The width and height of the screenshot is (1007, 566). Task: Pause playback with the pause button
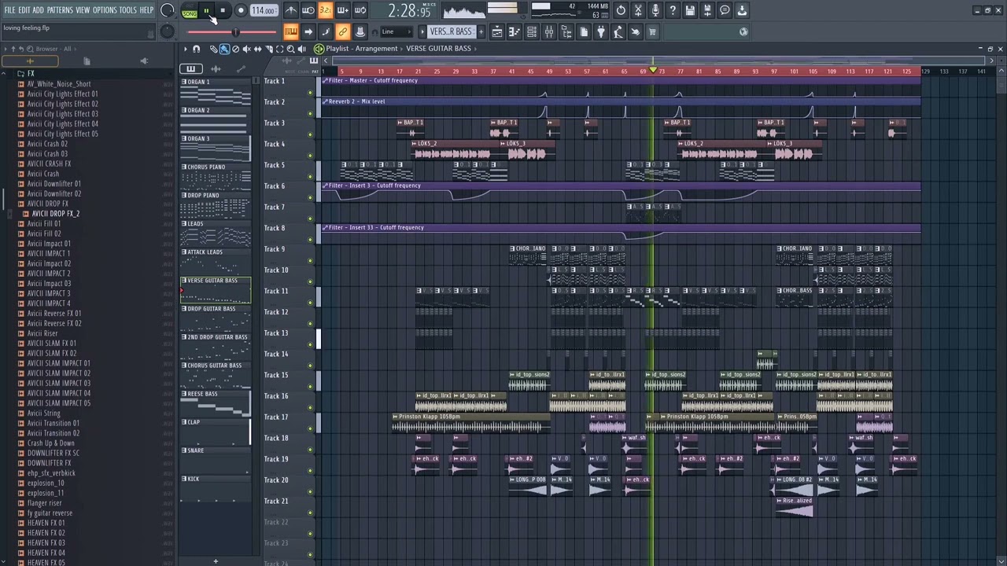click(x=206, y=10)
